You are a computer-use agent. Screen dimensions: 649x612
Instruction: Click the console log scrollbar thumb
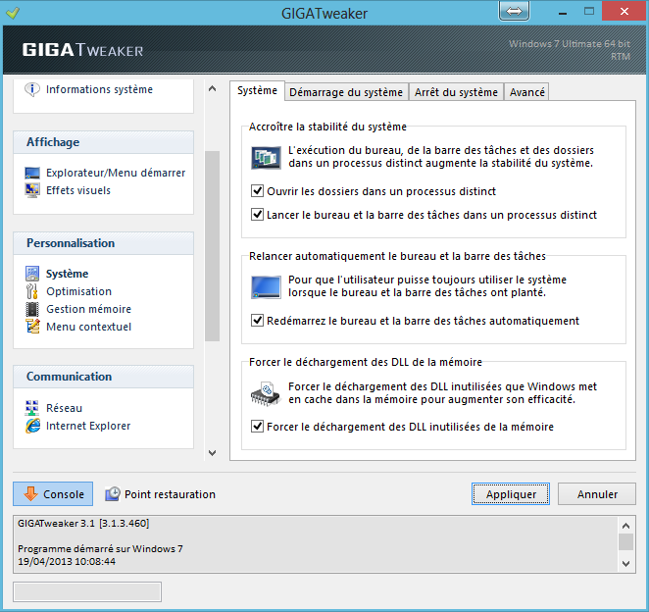pyautogui.click(x=625, y=541)
